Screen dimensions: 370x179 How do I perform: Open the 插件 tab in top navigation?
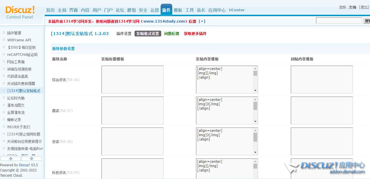166,10
